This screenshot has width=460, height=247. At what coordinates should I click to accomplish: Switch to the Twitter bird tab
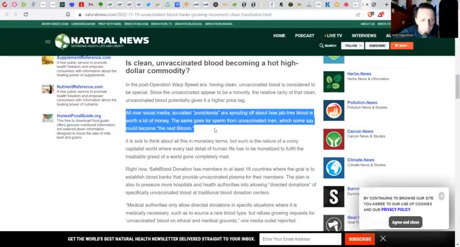click(148, 5)
